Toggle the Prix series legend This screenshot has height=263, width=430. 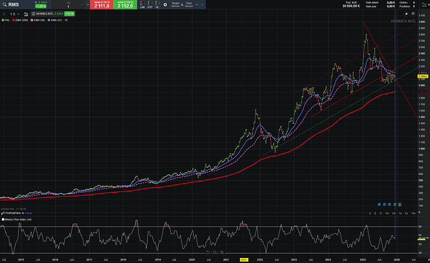[x=6, y=20]
